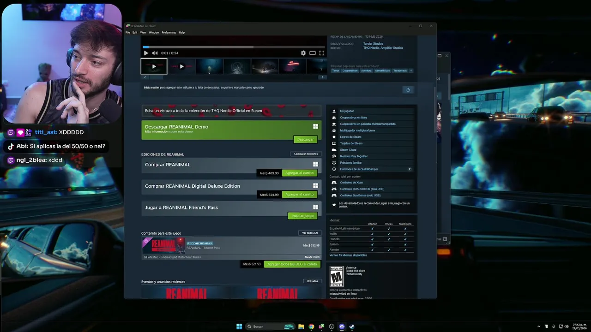The height and width of the screenshot is (332, 591).
Task: Expand more tags with plus button
Action: (x=411, y=71)
